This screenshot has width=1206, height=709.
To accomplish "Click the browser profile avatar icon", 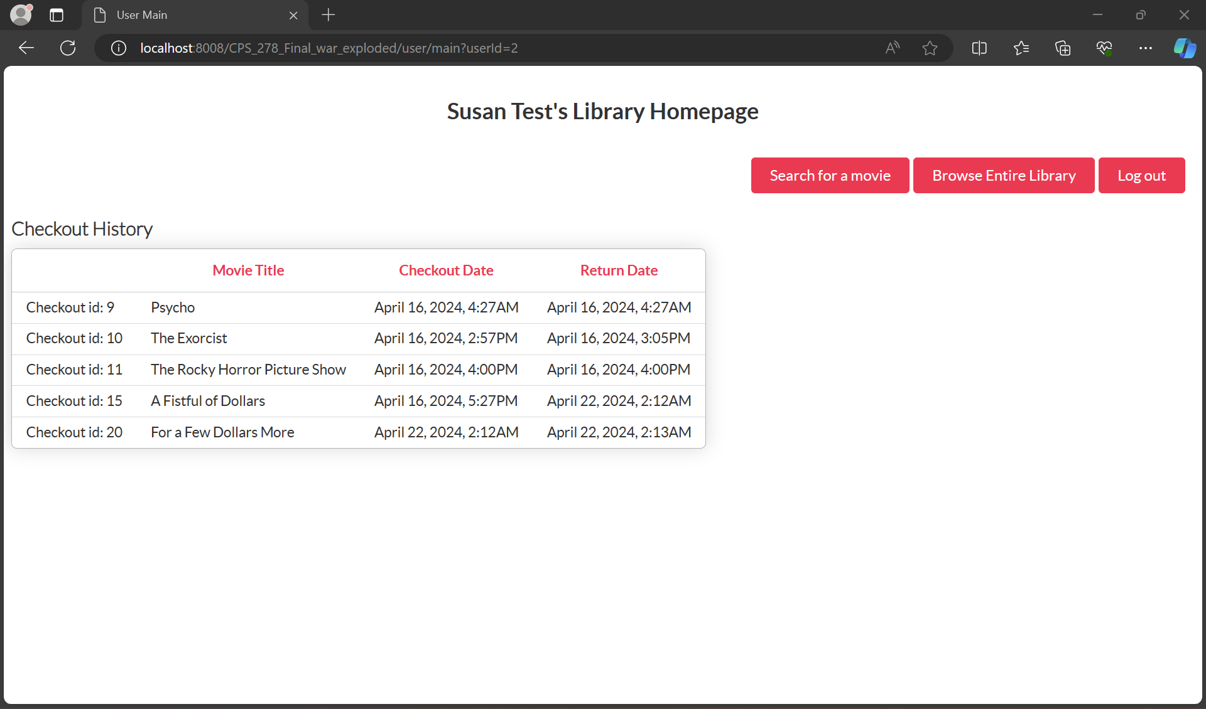I will 21,14.
